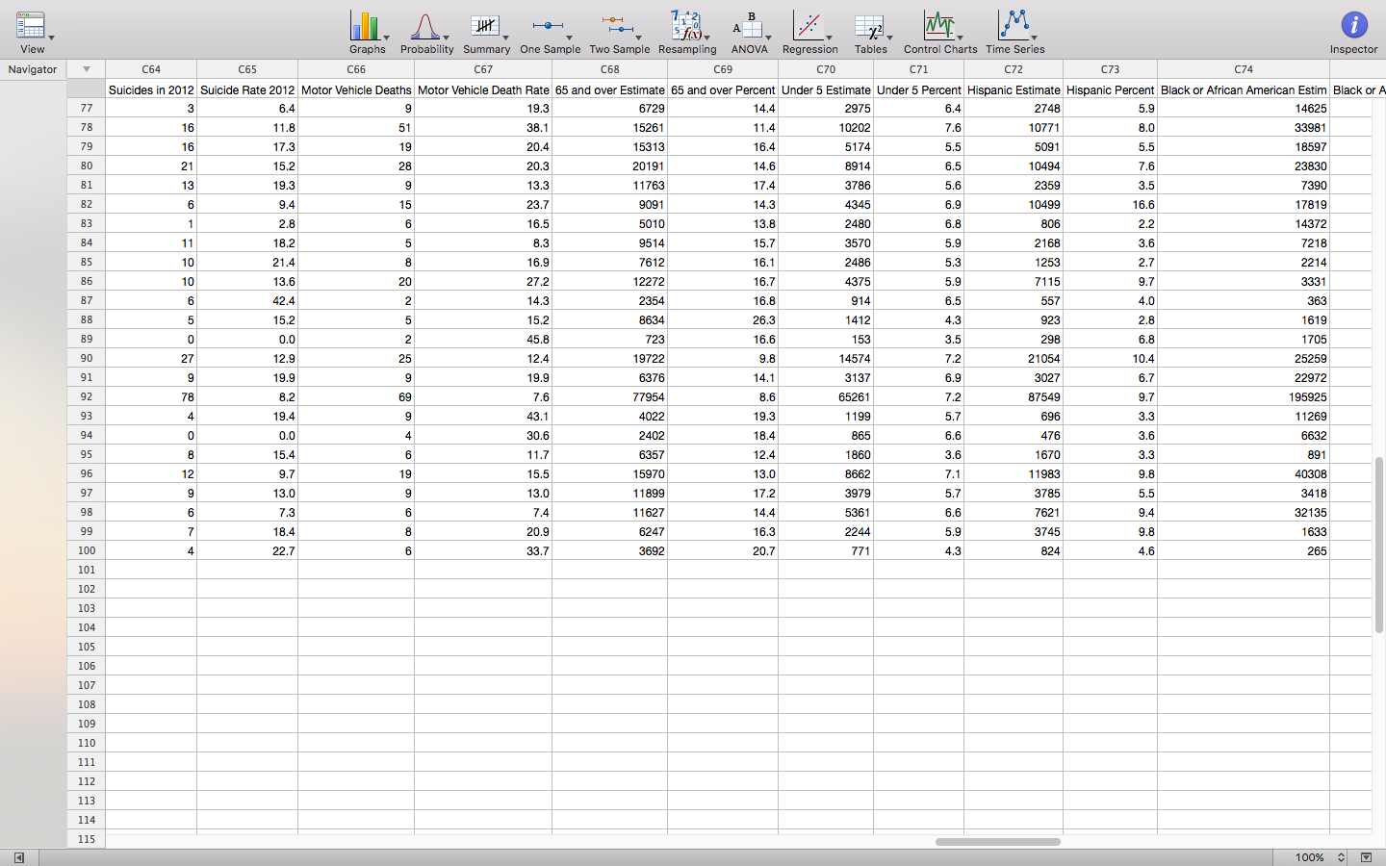Select column header C64
Viewport: 1386px width, 866px height.
151,69
